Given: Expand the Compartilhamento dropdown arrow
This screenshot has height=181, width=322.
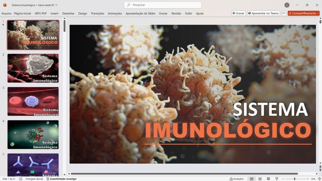Looking at the screenshot, I should 318,13.
